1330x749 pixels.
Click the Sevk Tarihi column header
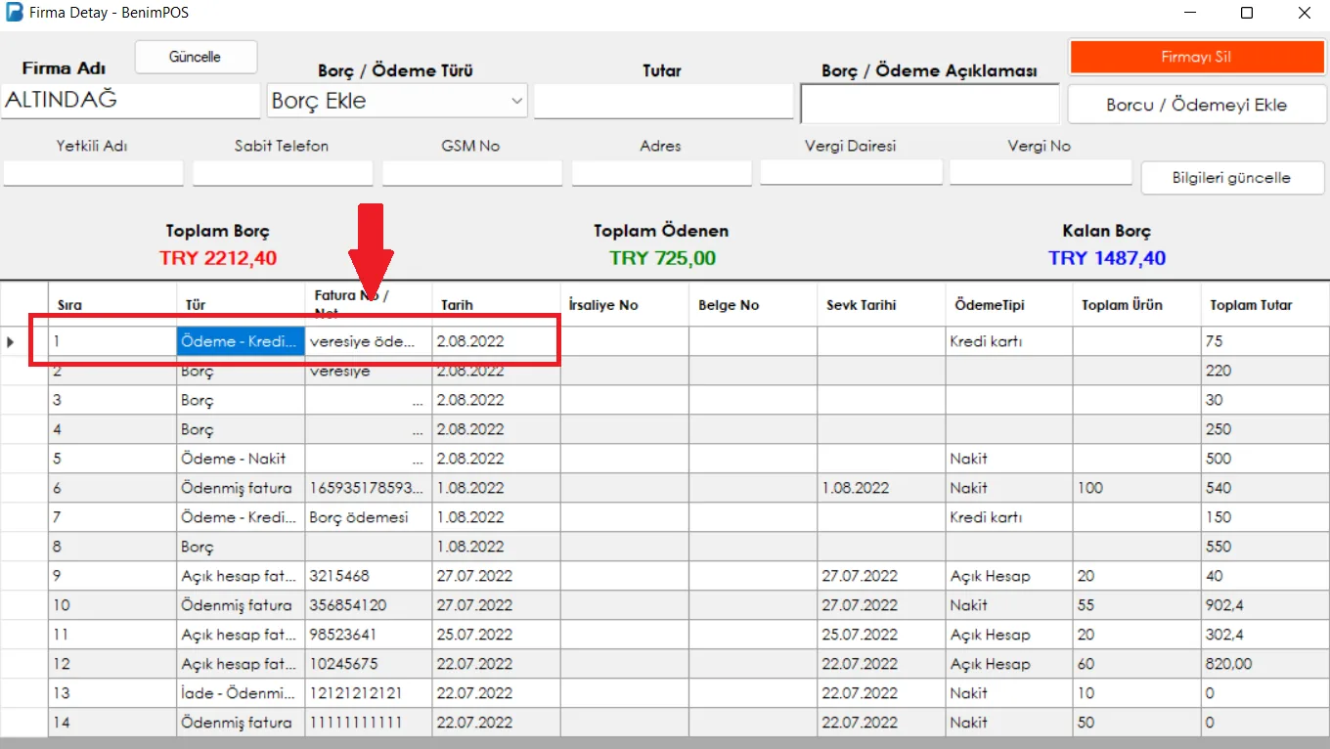[881, 305]
